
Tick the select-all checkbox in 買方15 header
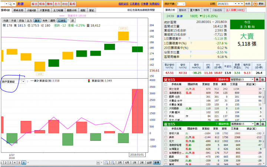[x=166, y=84]
